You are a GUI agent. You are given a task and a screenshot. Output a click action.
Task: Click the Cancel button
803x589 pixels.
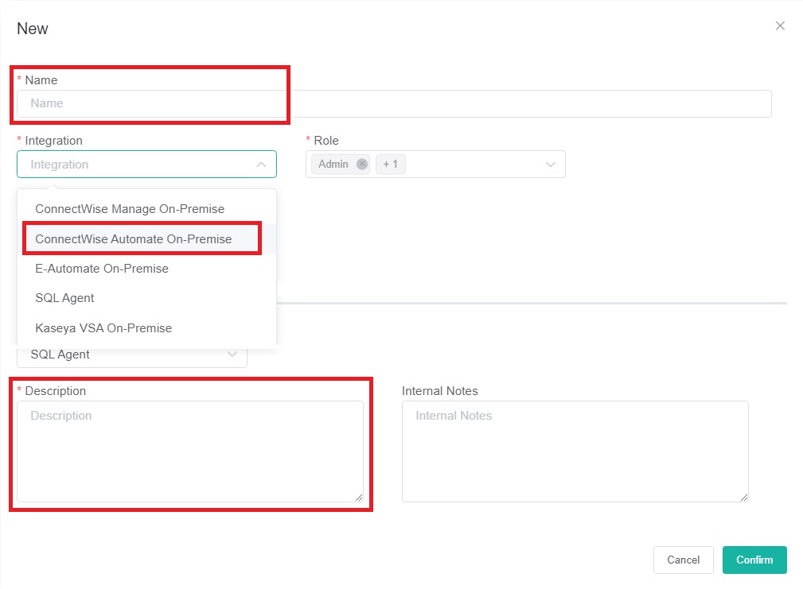point(683,560)
